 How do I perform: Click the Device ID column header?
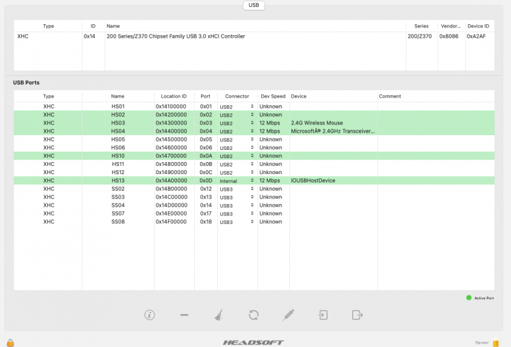pyautogui.click(x=478, y=26)
